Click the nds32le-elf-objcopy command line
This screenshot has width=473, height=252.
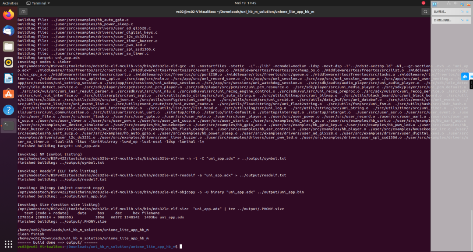[x=161, y=192]
